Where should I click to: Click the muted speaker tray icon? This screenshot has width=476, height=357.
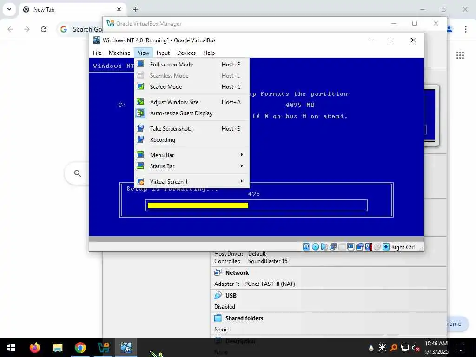tap(416, 348)
